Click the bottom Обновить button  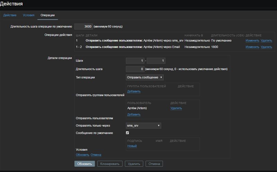pyautogui.click(x=84, y=164)
